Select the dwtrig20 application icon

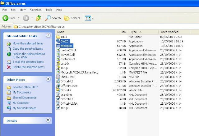58,46
